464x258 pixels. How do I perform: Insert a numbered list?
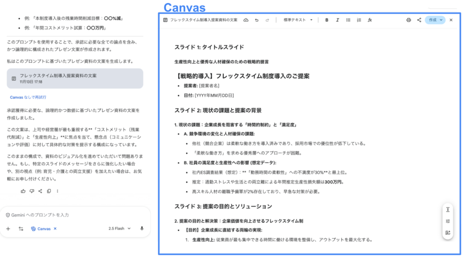click(x=359, y=20)
